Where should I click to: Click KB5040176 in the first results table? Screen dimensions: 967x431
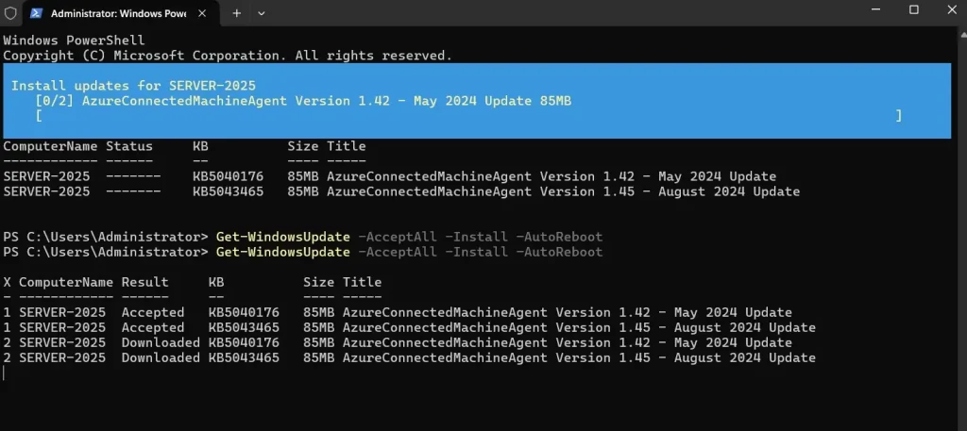228,176
